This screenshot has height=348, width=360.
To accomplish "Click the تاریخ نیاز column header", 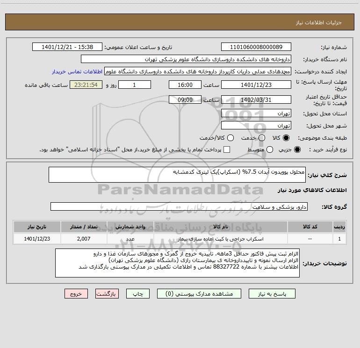I will [x=37, y=227].
